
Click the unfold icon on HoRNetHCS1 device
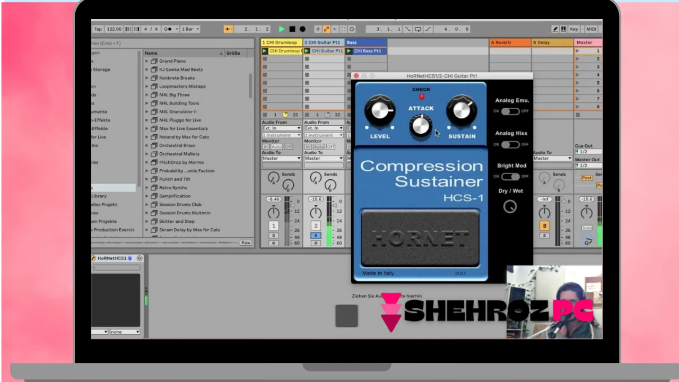[x=140, y=258]
